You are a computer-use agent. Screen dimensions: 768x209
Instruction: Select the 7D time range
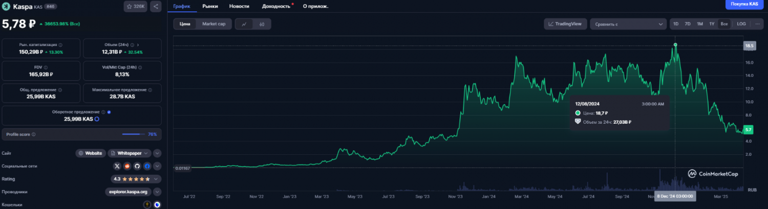[x=688, y=24]
